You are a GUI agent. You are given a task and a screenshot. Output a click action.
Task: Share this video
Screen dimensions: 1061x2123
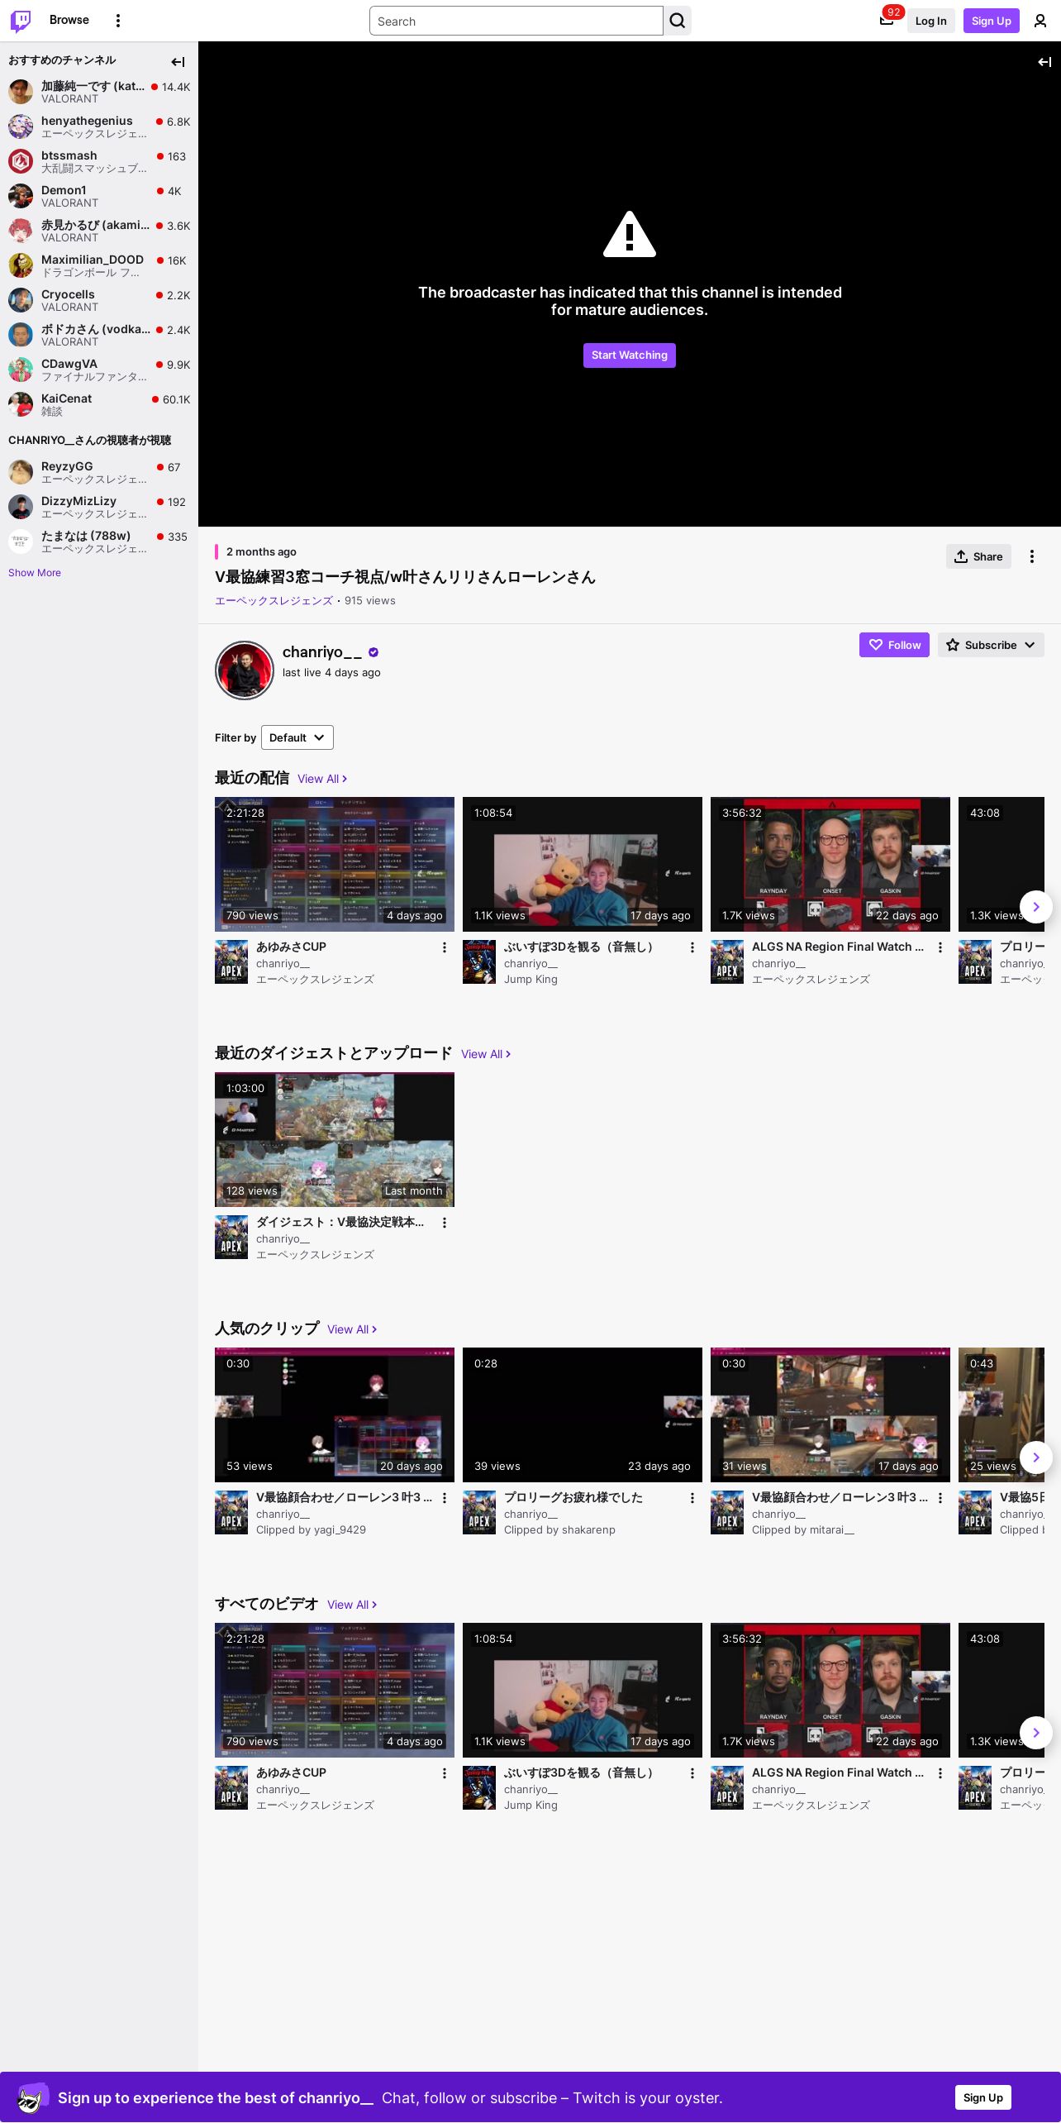[978, 556]
